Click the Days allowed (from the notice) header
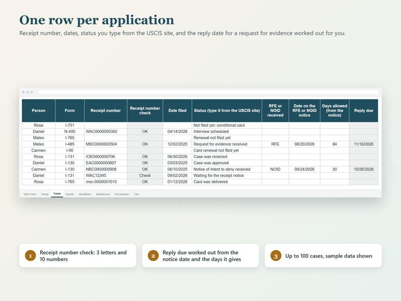The height and width of the screenshot is (301, 401). pos(334,111)
